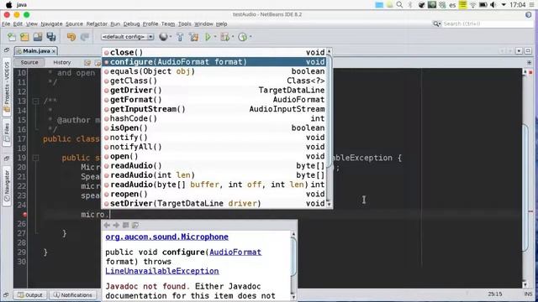Click the Wi-Fi icon in menu bar
Image resolution: width=538 pixels, height=302 pixels.
(x=472, y=5)
